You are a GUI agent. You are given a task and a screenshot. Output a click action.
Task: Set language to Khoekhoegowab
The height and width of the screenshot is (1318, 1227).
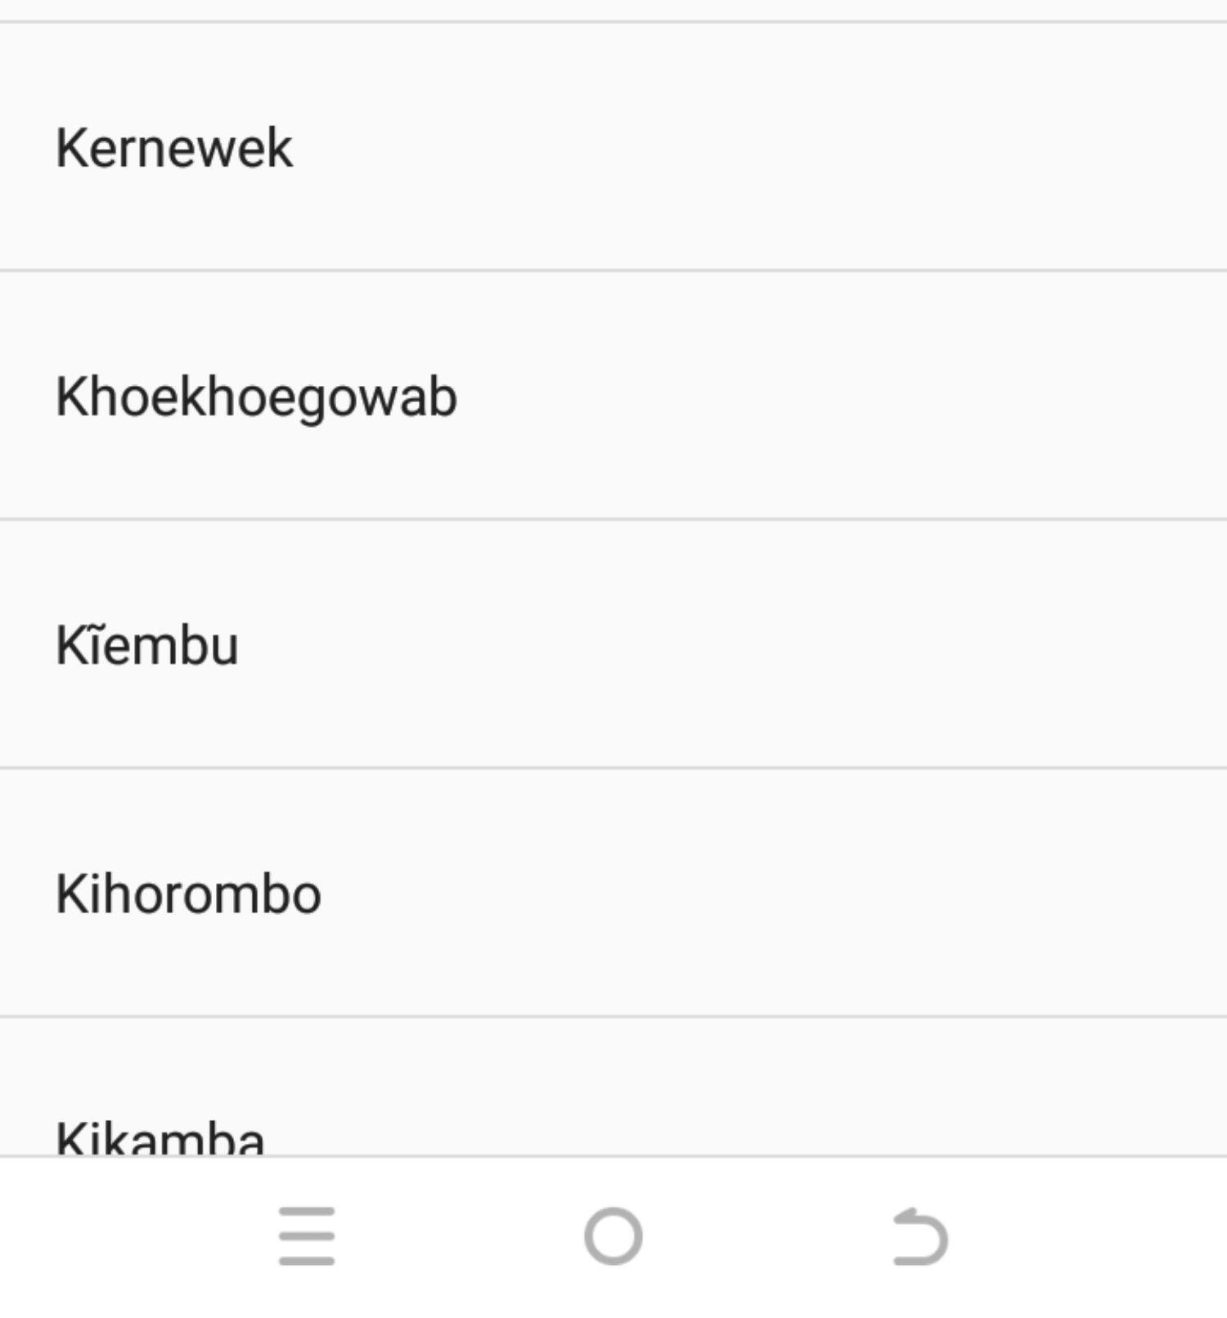tap(613, 397)
